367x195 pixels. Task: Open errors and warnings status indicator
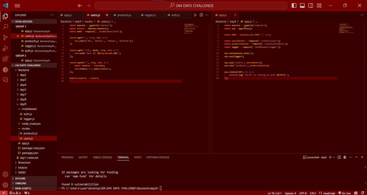16,193
